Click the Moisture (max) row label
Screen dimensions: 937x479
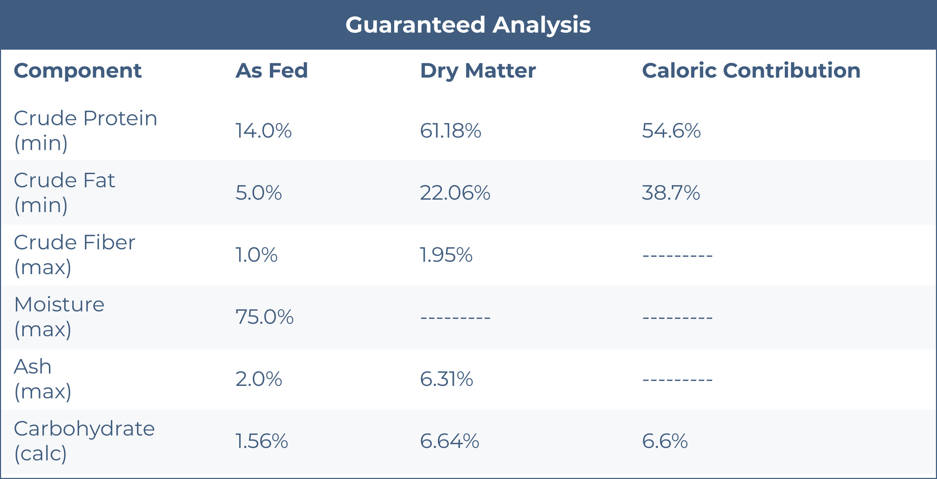tap(59, 316)
